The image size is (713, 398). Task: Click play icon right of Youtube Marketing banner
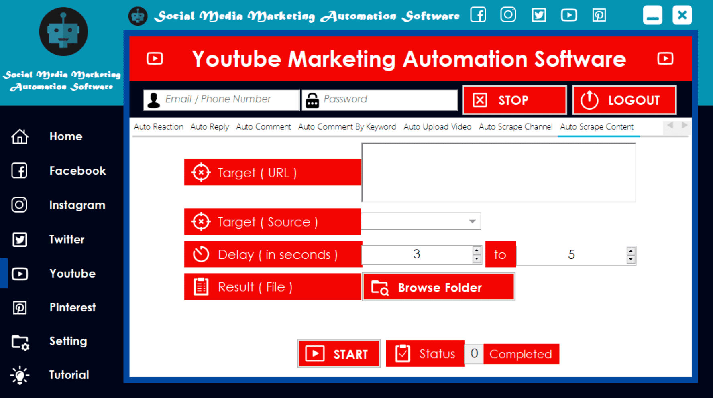[665, 59]
